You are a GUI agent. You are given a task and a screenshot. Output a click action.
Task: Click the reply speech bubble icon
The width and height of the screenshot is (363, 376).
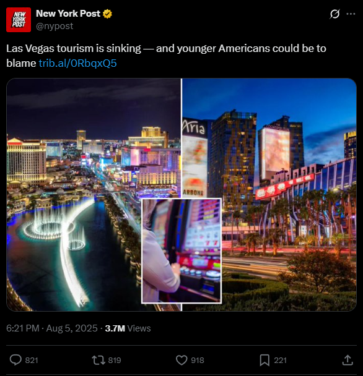(x=15, y=360)
